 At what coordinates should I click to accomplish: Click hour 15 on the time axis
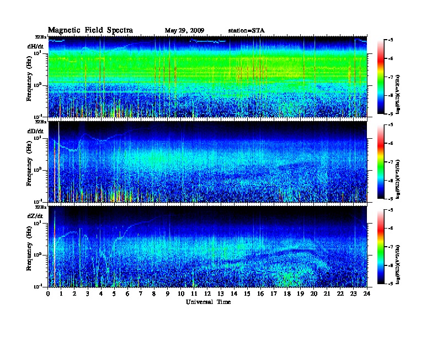(x=247, y=293)
